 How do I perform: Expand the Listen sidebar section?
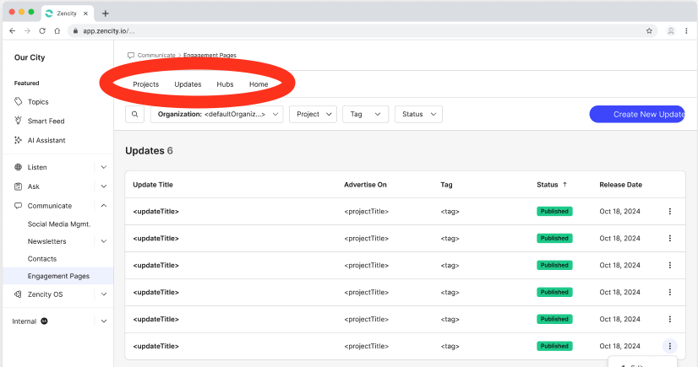pyautogui.click(x=103, y=167)
